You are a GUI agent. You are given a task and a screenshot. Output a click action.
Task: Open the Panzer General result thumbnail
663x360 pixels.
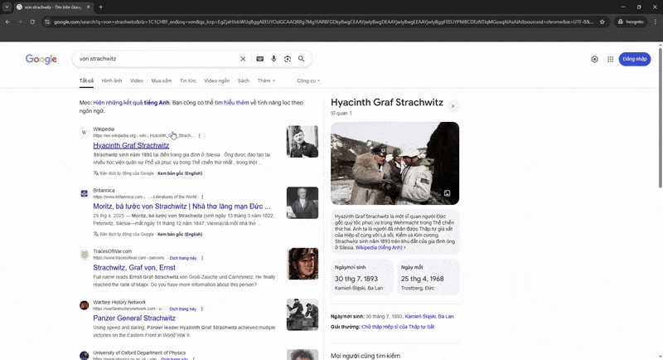[302, 314]
